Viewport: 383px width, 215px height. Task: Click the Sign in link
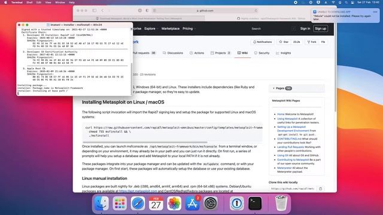(305, 29)
